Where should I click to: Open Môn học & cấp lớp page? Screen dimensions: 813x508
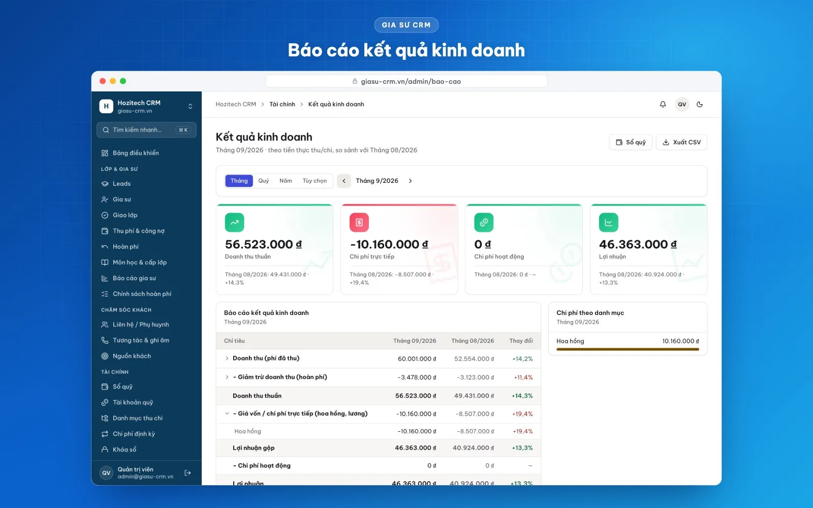tap(146, 263)
